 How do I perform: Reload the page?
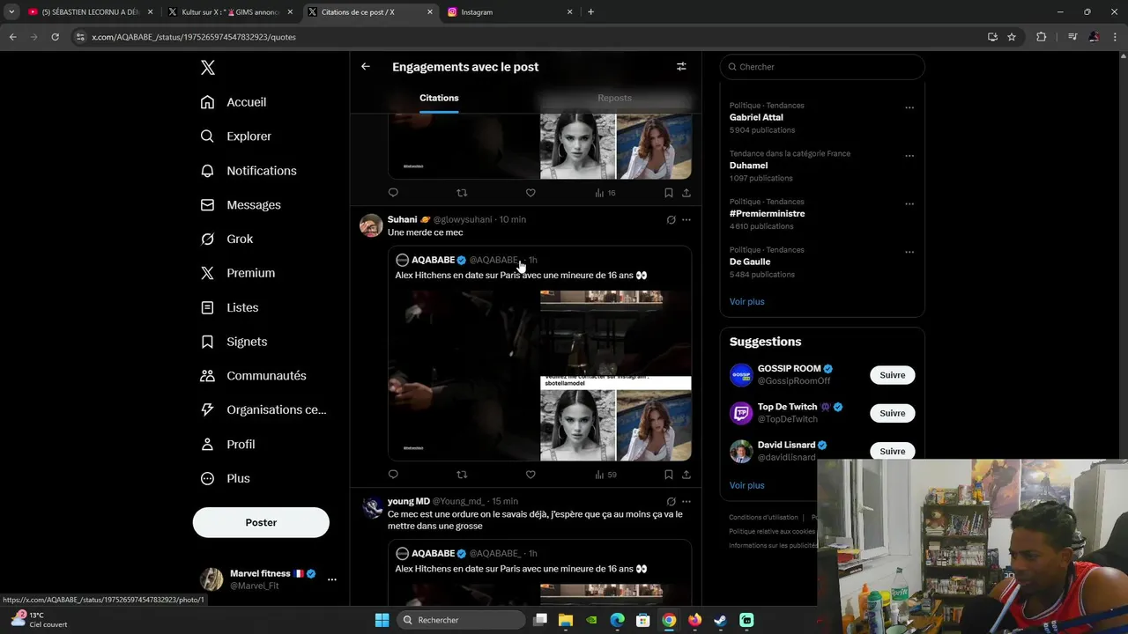55,37
